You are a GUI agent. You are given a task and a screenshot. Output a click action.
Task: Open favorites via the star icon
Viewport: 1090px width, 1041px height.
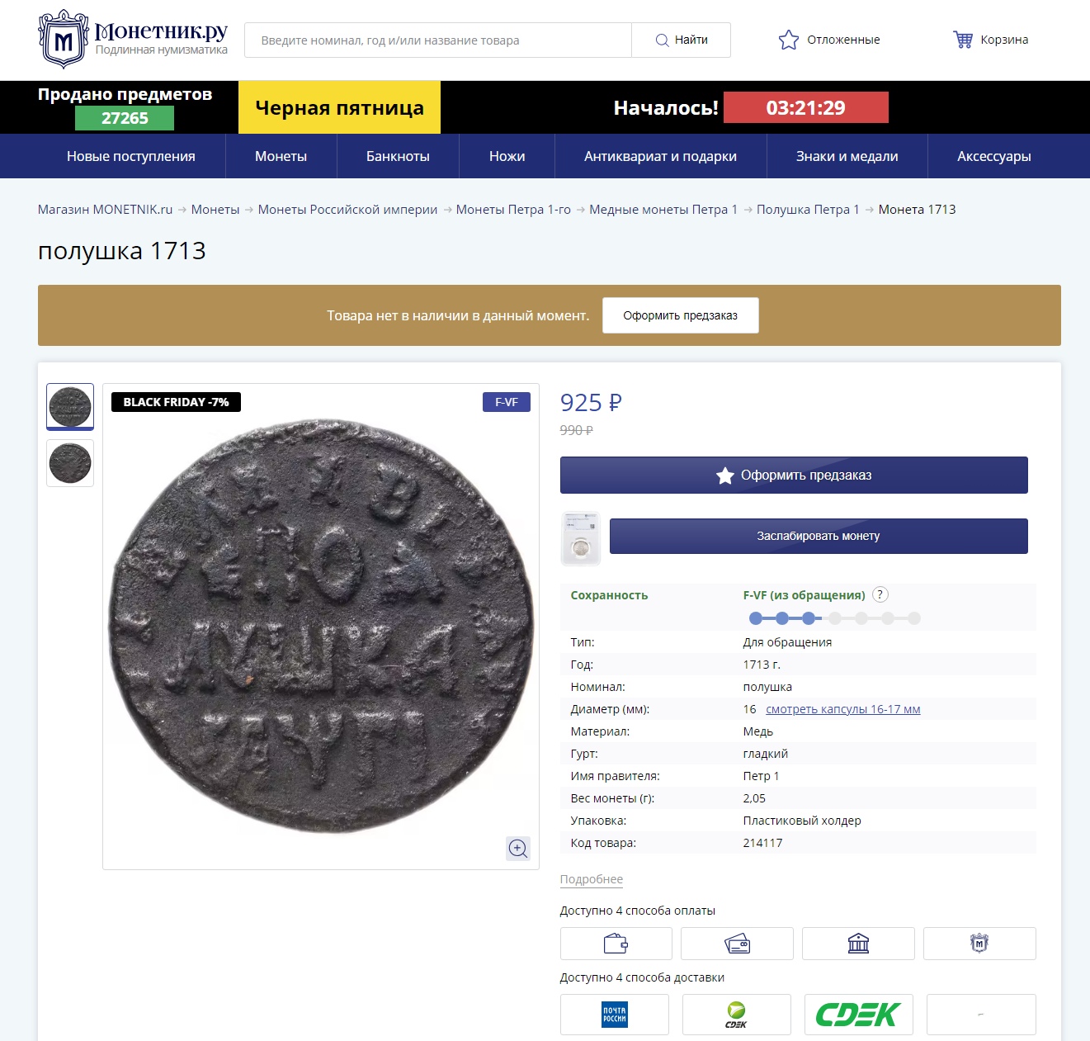(x=789, y=40)
